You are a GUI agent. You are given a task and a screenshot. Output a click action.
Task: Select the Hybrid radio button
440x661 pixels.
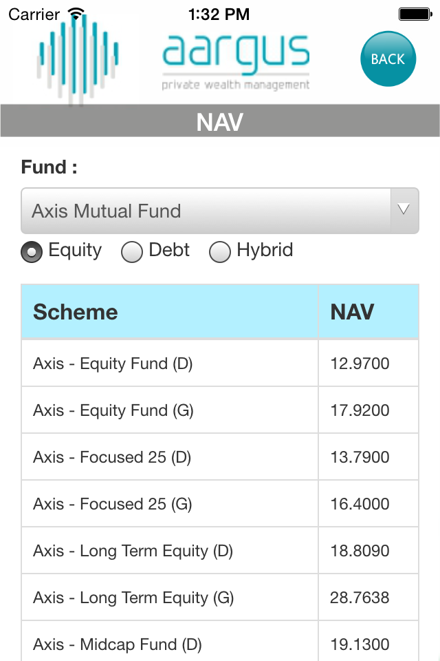pyautogui.click(x=220, y=252)
